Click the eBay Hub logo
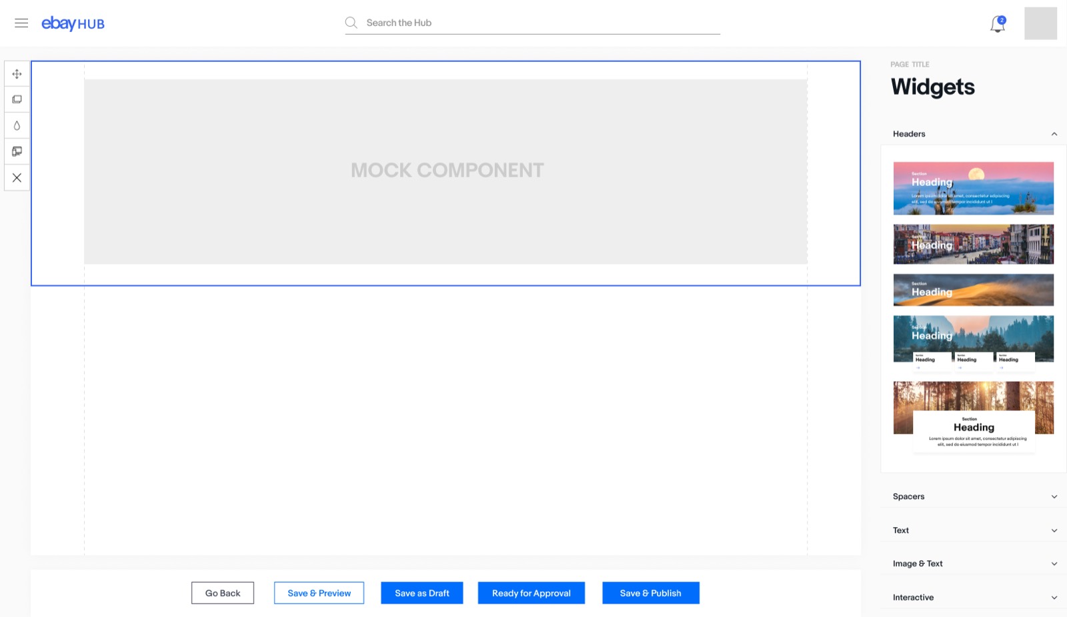The image size is (1067, 617). click(x=73, y=23)
